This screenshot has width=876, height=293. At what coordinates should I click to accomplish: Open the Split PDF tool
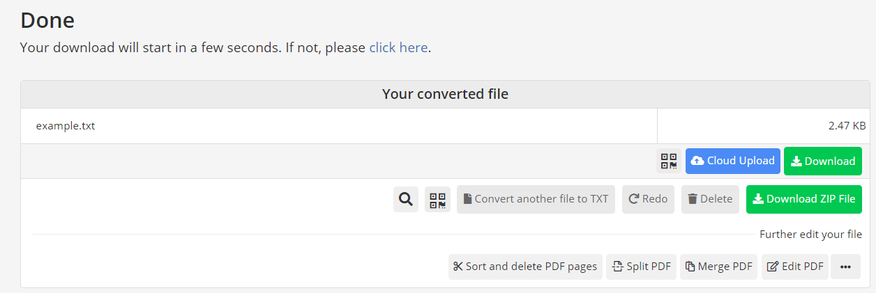click(x=641, y=267)
